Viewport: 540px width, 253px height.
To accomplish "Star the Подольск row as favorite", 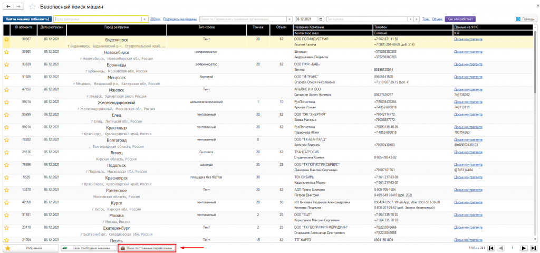I will tap(6, 165).
